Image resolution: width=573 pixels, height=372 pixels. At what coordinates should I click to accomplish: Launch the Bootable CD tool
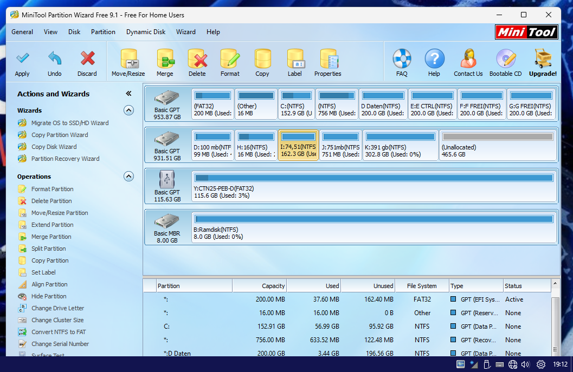506,58
